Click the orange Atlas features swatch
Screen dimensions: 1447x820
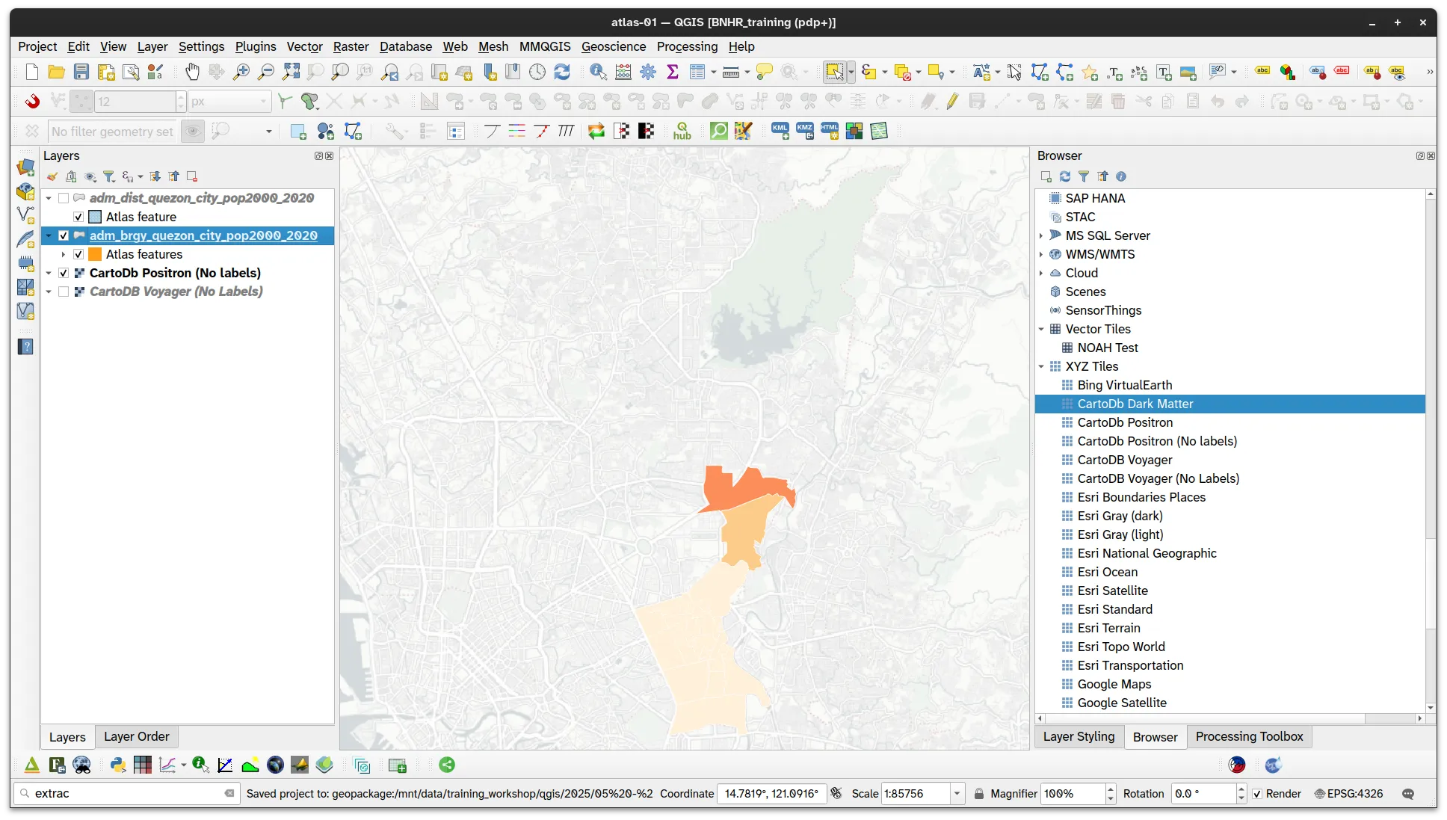tap(95, 254)
